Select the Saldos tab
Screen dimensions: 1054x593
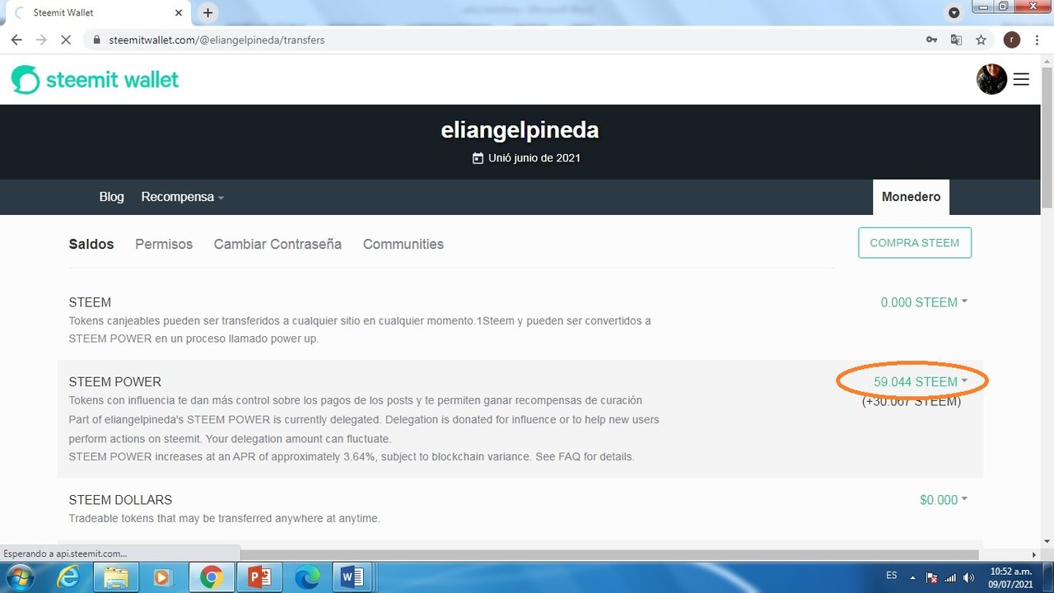pyautogui.click(x=91, y=244)
